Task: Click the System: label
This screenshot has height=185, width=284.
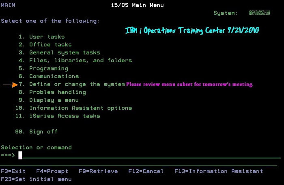Action: (226, 13)
